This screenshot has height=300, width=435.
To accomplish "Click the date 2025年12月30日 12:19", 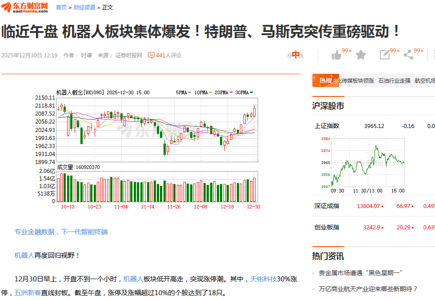I will pos(29,56).
